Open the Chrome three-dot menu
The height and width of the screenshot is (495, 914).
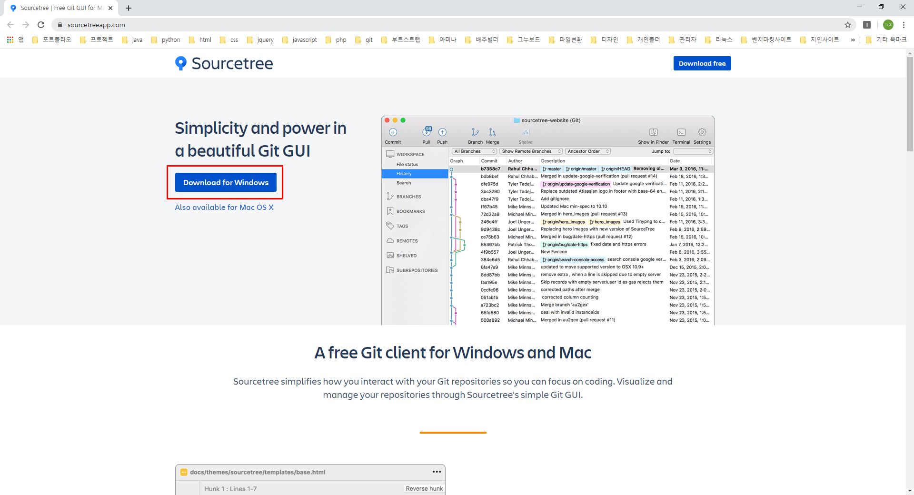[x=904, y=25]
